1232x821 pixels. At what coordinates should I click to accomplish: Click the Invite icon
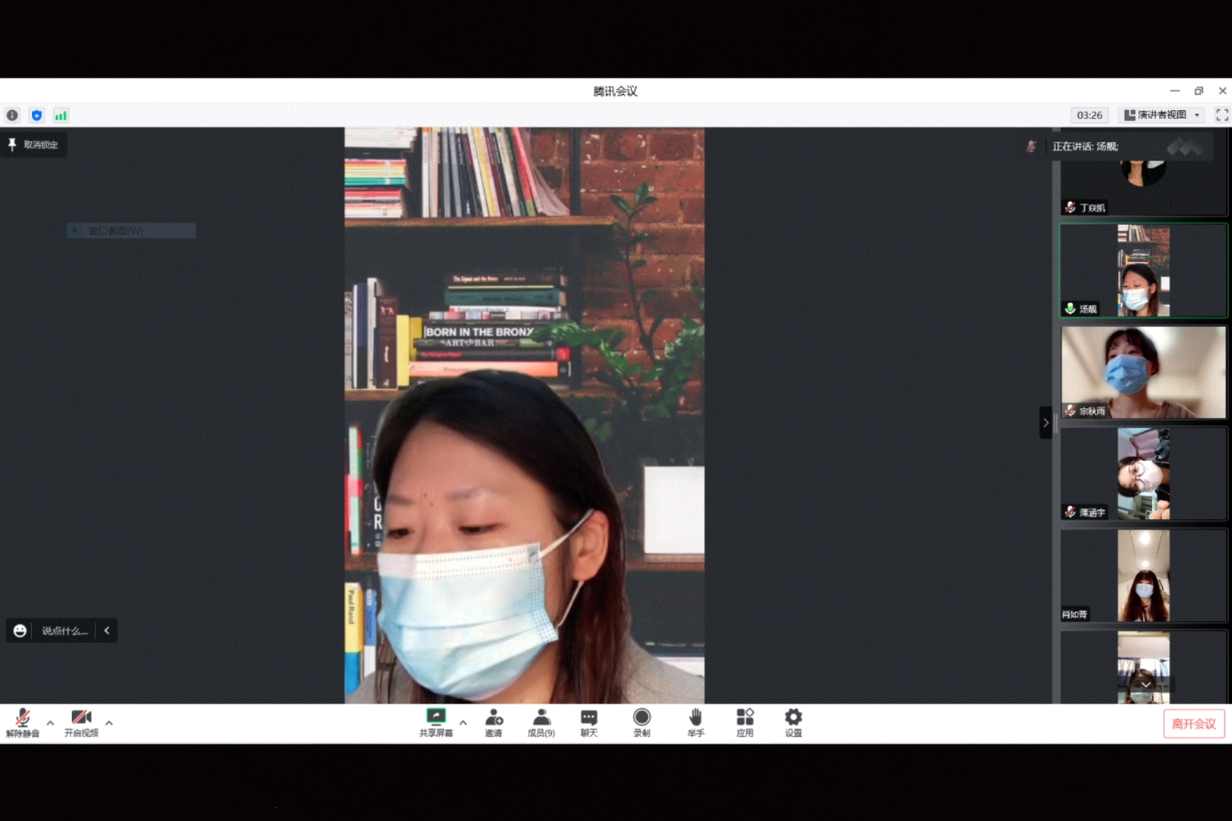pyautogui.click(x=494, y=722)
